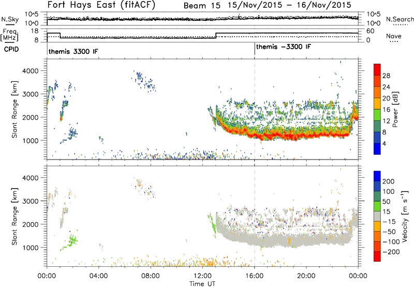Click the 'themis 3300 IF' label

(73, 51)
